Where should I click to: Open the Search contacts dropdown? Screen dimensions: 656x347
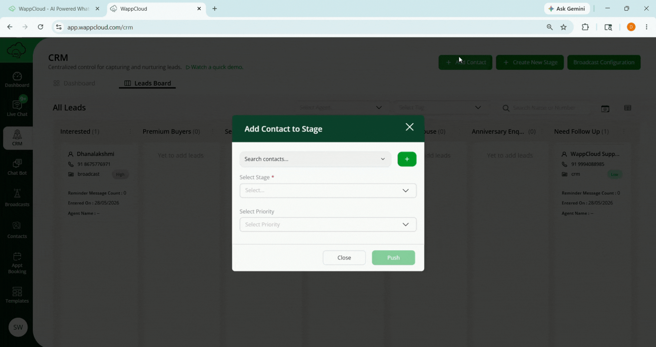click(x=315, y=159)
